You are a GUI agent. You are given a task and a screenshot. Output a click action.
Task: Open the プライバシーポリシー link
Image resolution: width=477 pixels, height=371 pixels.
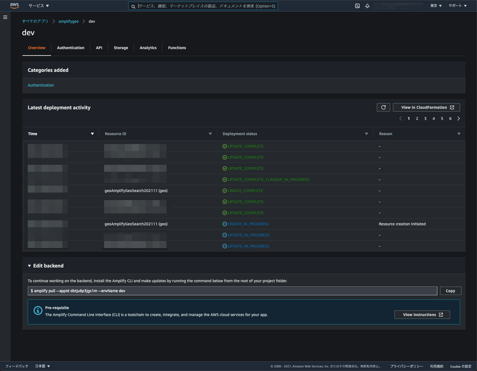[407, 366]
